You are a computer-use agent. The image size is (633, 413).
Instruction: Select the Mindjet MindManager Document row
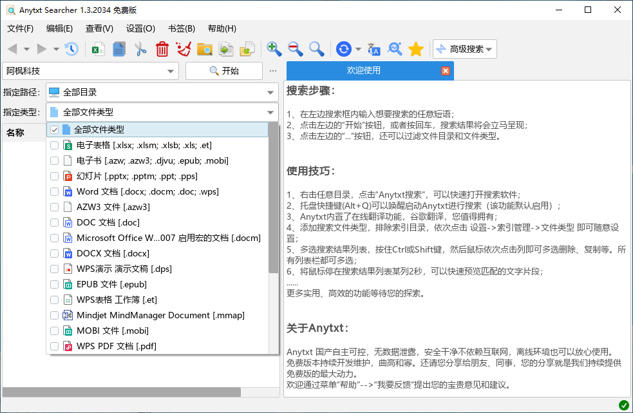157,316
